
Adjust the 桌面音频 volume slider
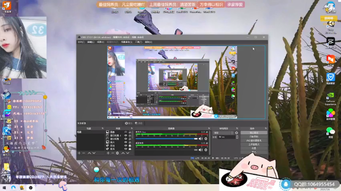(x=166, y=150)
